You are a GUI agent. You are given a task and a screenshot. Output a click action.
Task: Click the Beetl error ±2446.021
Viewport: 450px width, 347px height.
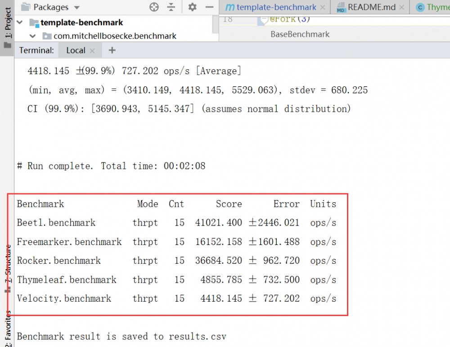click(x=274, y=222)
